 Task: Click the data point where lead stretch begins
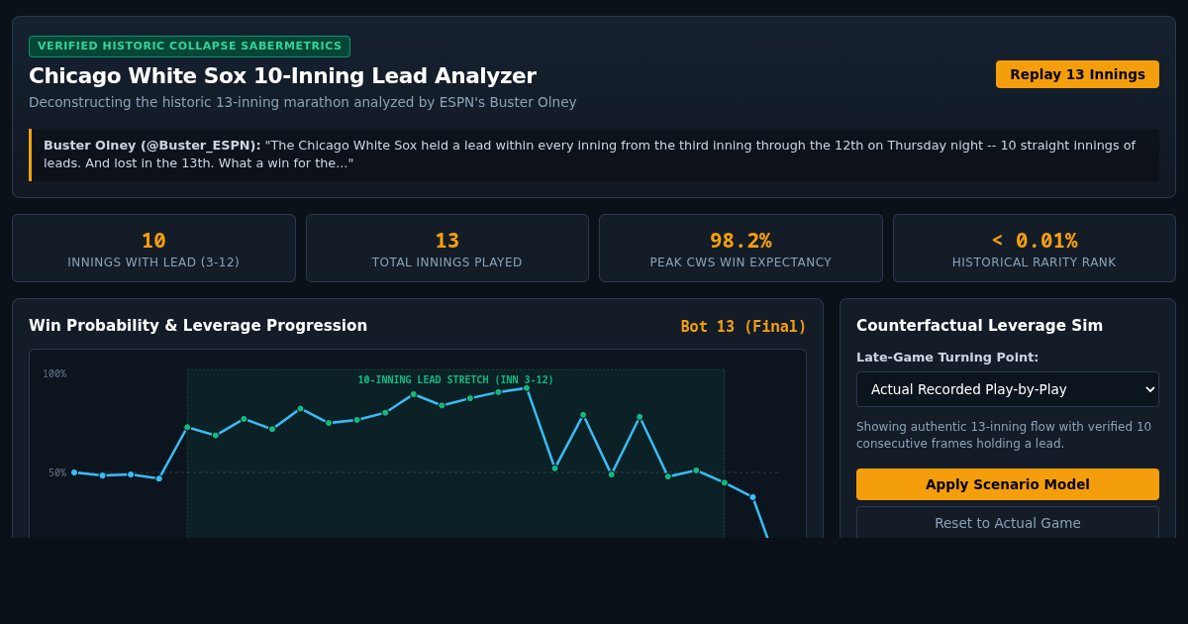pos(187,427)
